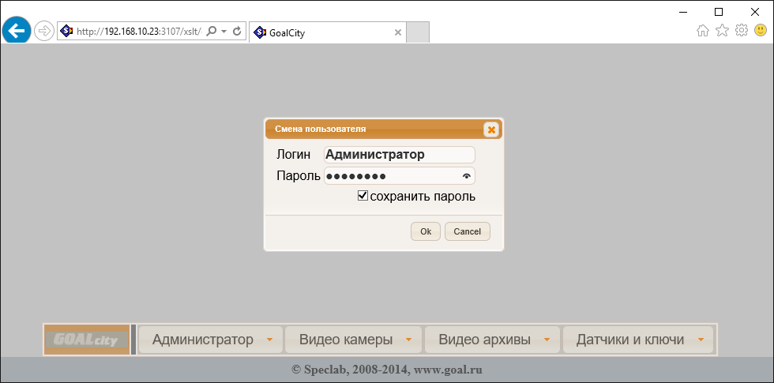Close the GoalCity tab
The width and height of the screenshot is (774, 383).
pyautogui.click(x=398, y=33)
